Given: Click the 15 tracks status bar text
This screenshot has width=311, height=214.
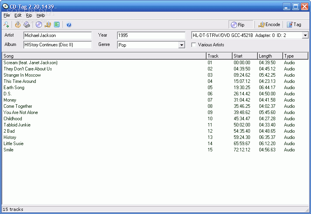Looking at the screenshot, I should [x=13, y=209].
